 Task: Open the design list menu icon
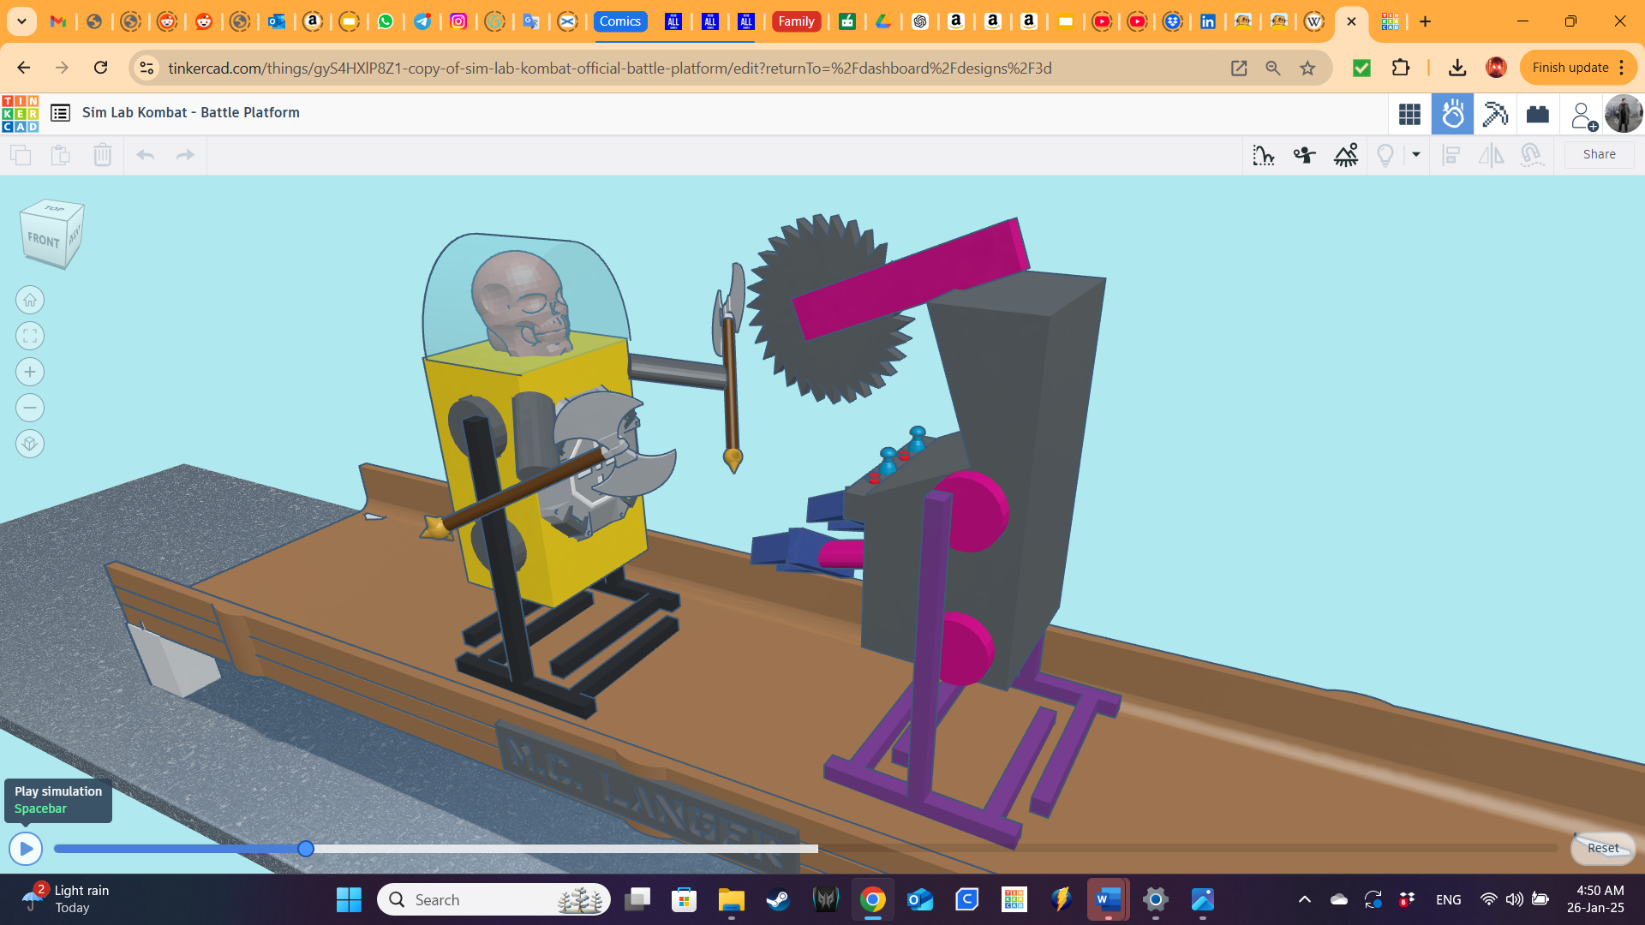(x=60, y=112)
